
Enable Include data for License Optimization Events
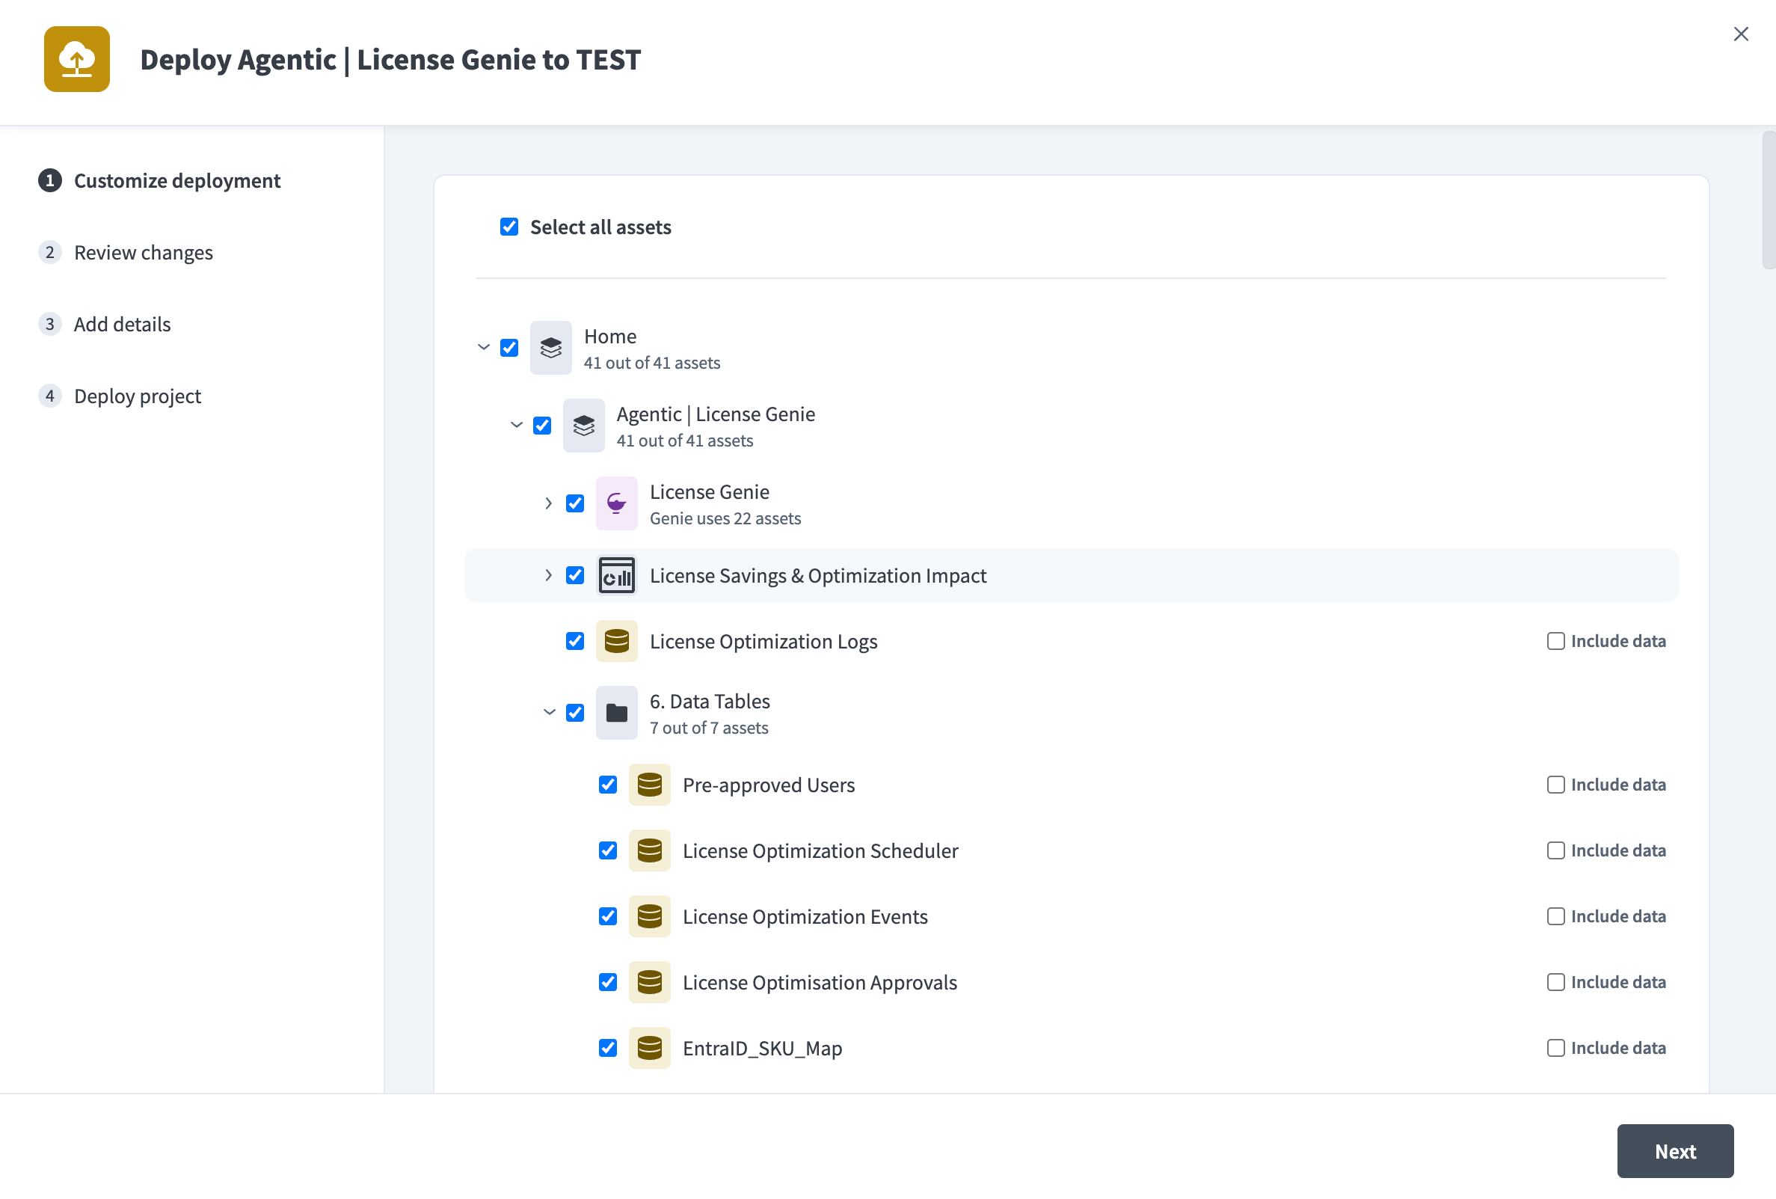point(1556,916)
